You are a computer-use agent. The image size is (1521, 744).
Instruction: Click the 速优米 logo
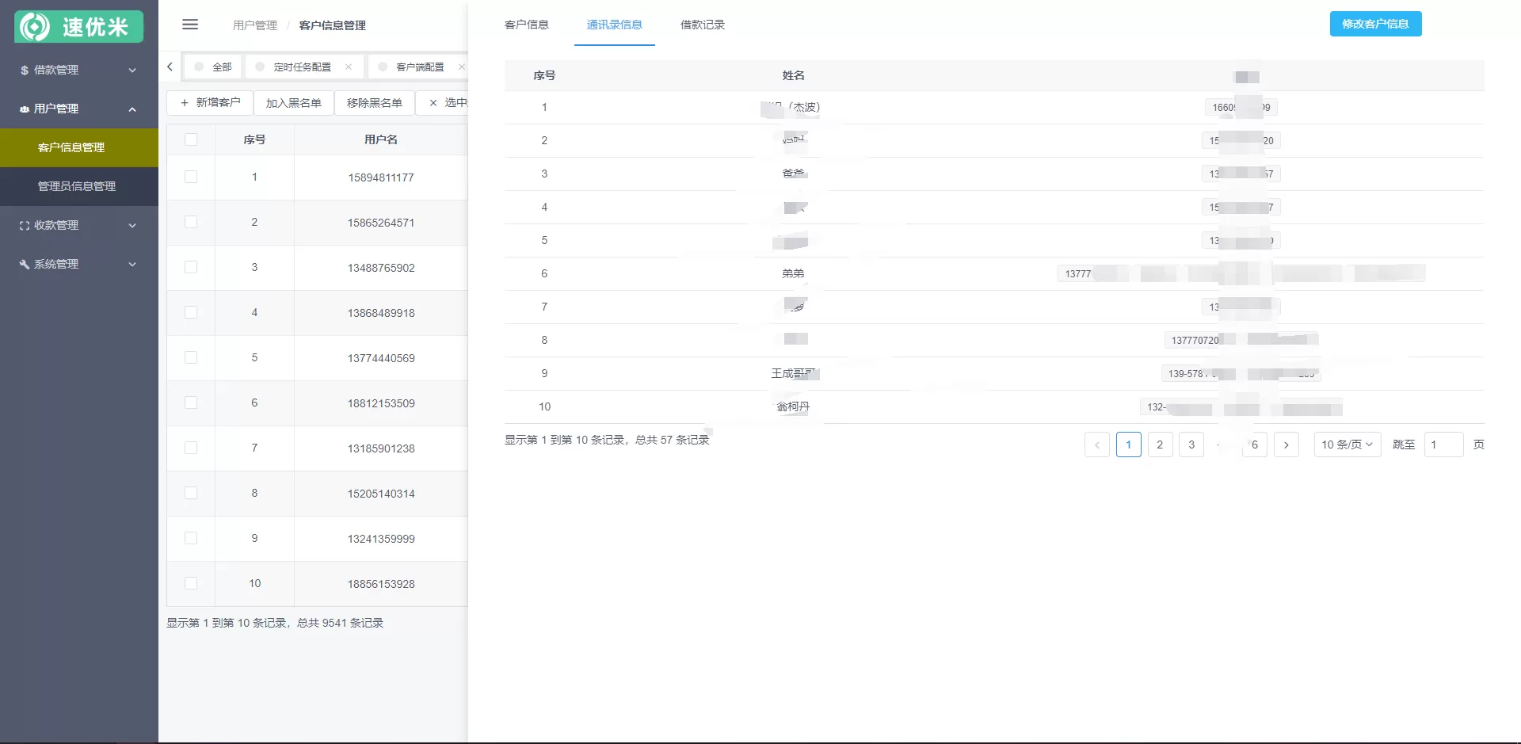tap(78, 26)
